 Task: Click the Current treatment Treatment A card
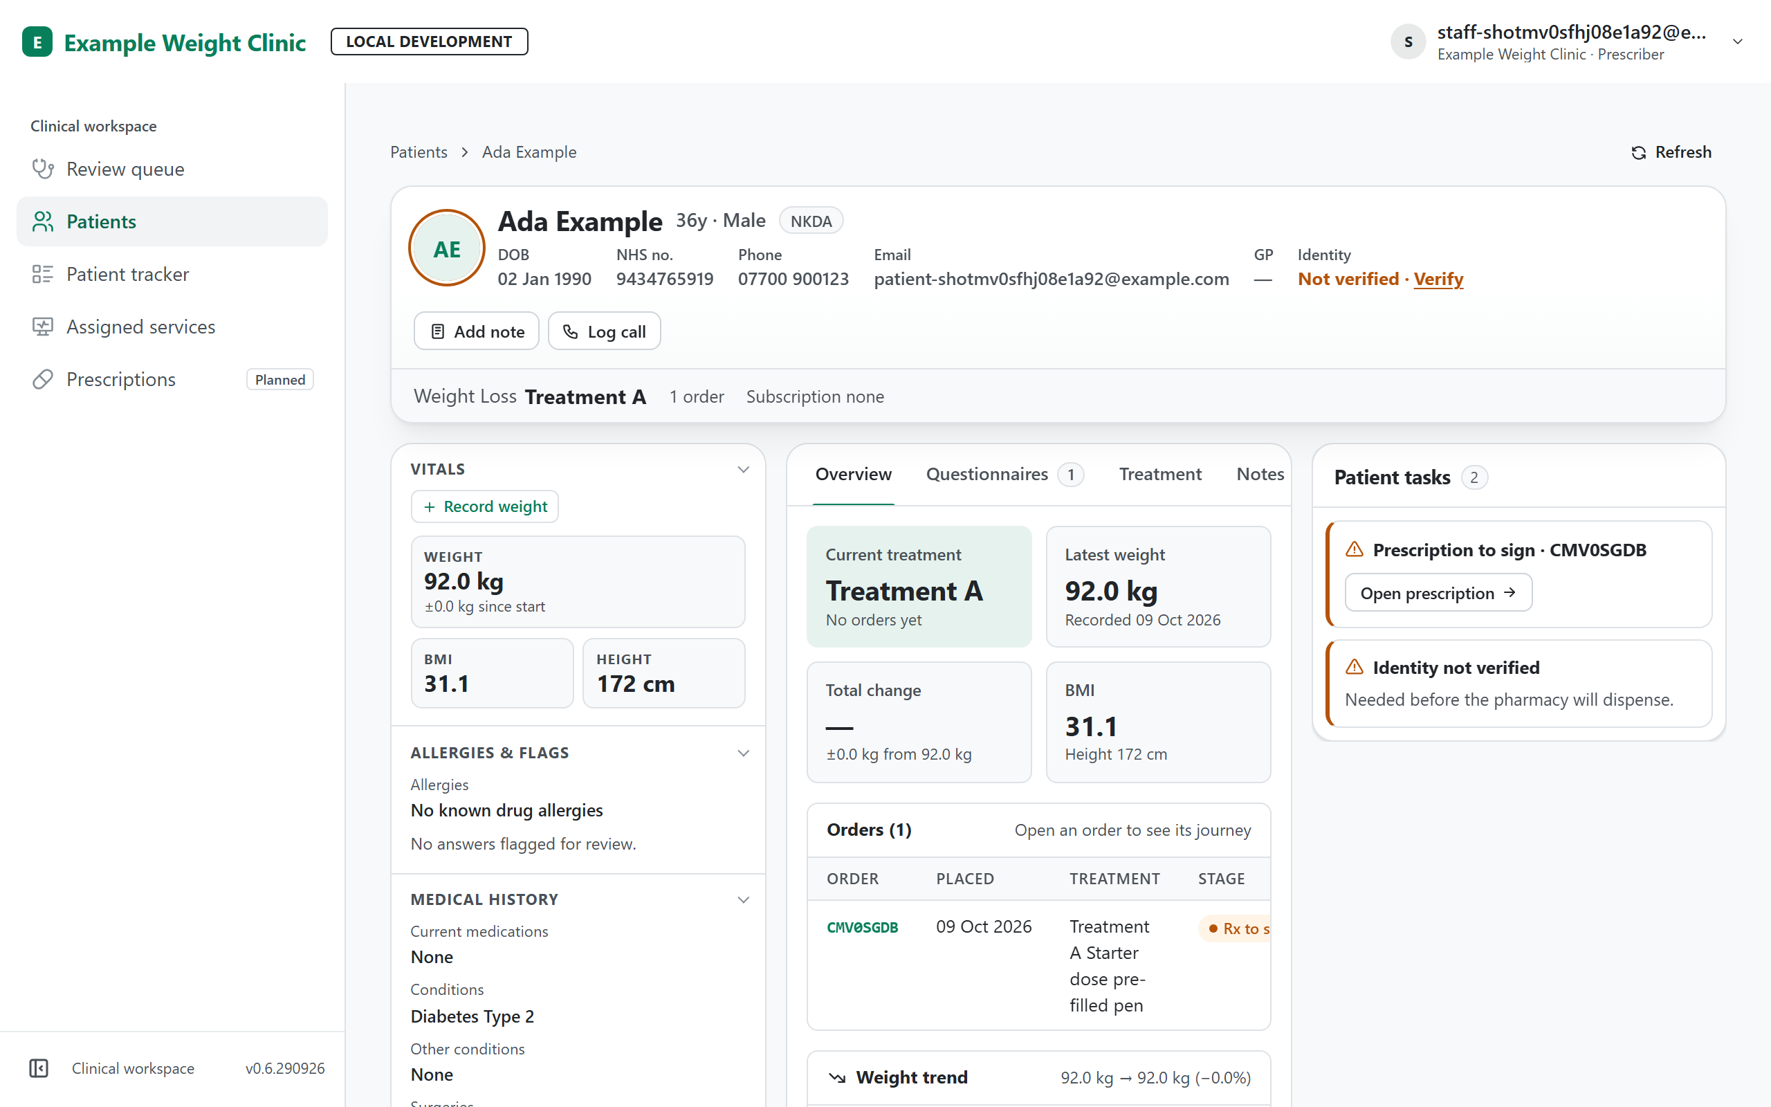tap(919, 587)
